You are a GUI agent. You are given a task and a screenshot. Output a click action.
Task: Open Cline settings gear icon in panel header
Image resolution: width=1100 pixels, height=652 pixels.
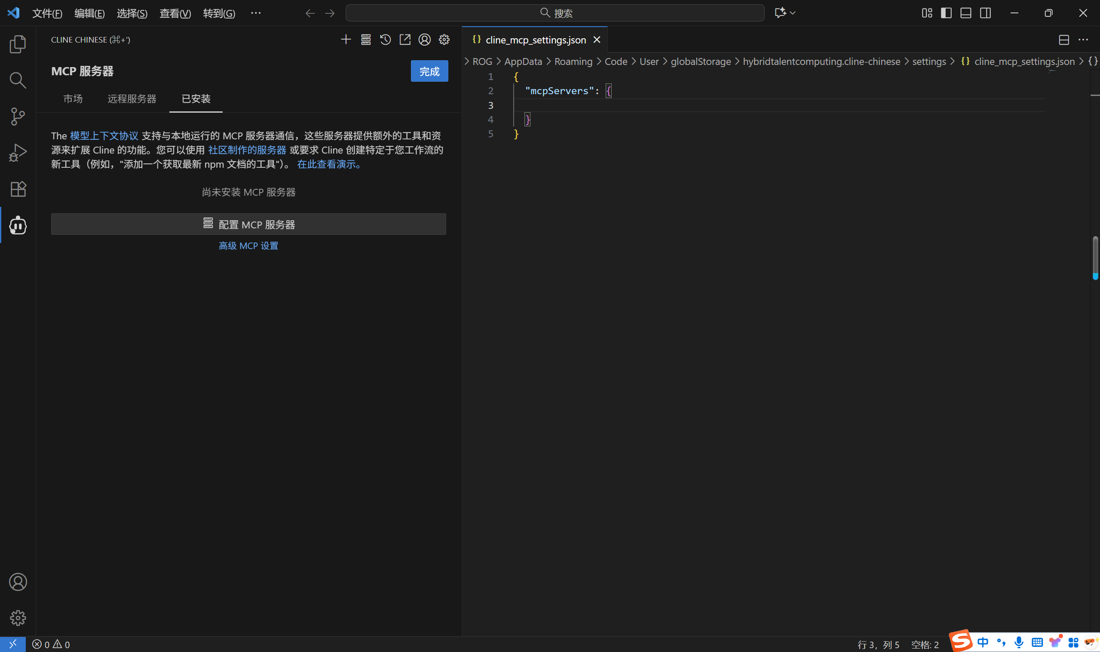[x=444, y=40]
